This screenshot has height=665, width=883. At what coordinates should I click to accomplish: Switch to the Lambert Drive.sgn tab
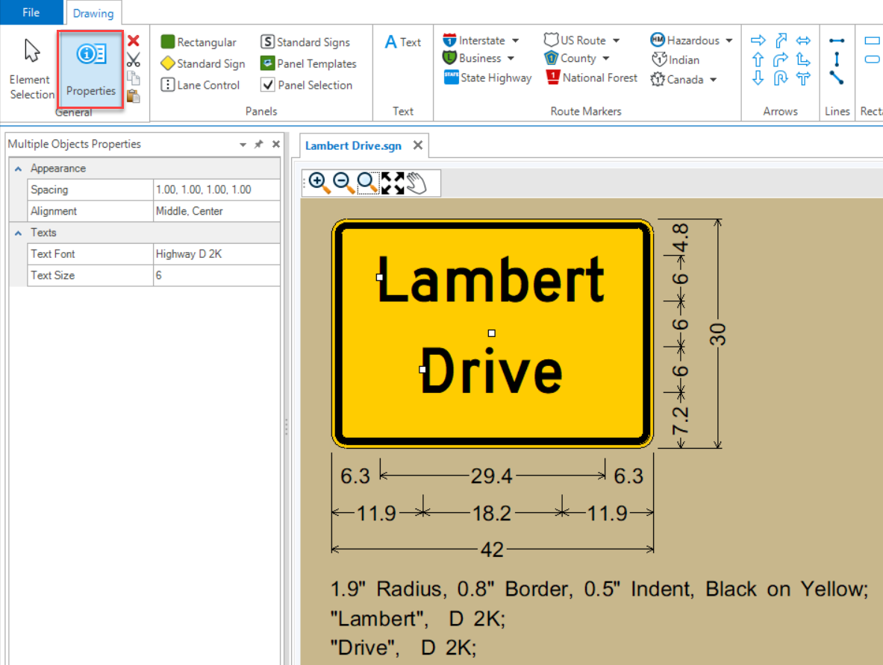pos(353,146)
